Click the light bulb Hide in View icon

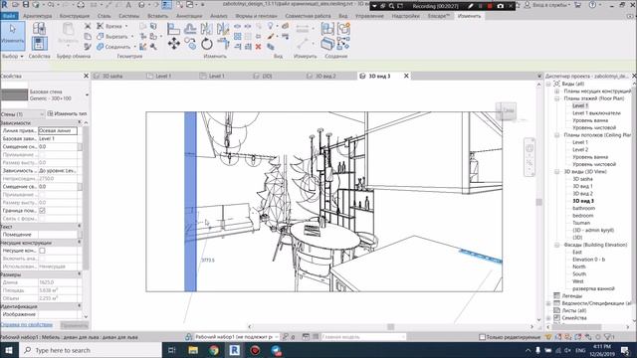pos(270,26)
